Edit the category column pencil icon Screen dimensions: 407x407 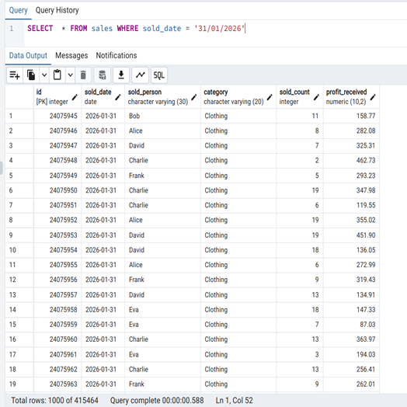[x=270, y=97]
